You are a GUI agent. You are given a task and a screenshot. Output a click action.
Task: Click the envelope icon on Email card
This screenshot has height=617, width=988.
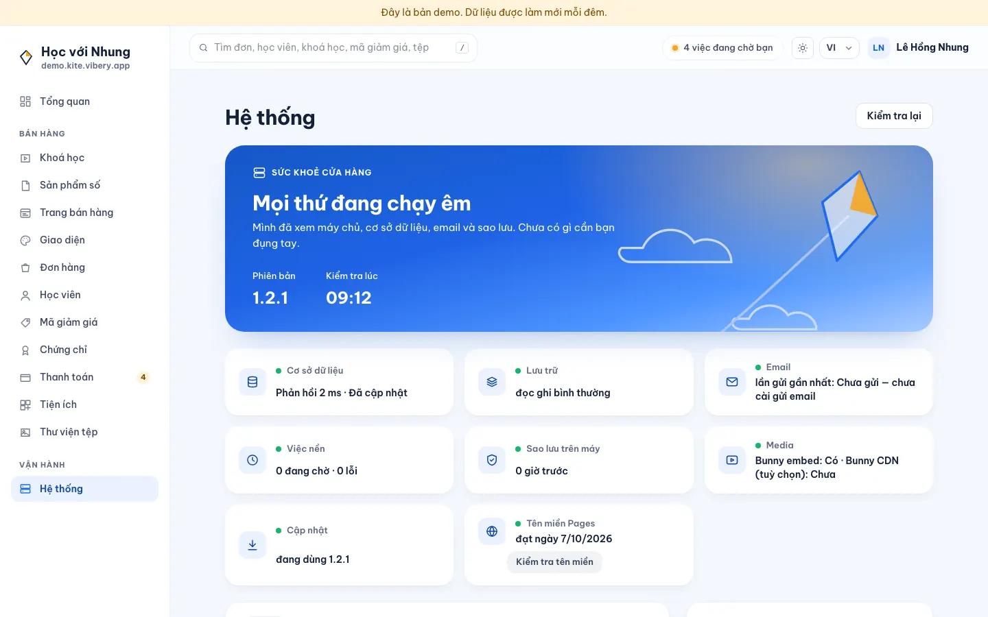(732, 382)
